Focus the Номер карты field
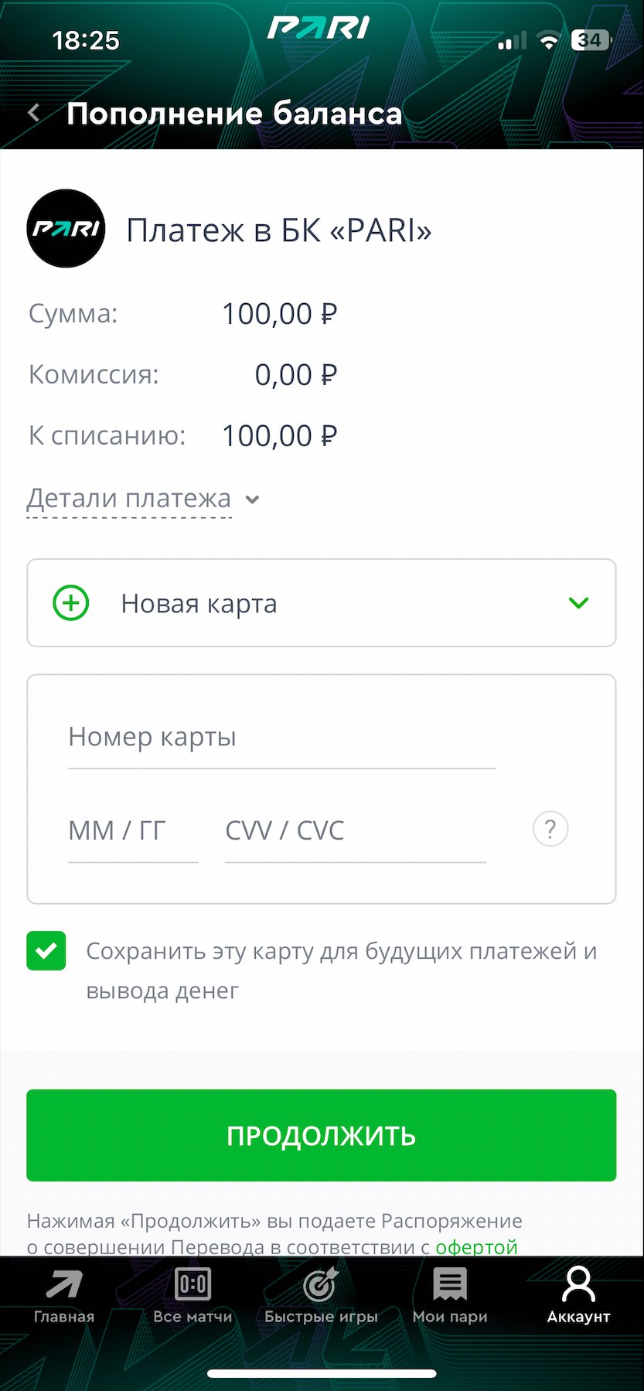The width and height of the screenshot is (644, 1391). point(281,737)
